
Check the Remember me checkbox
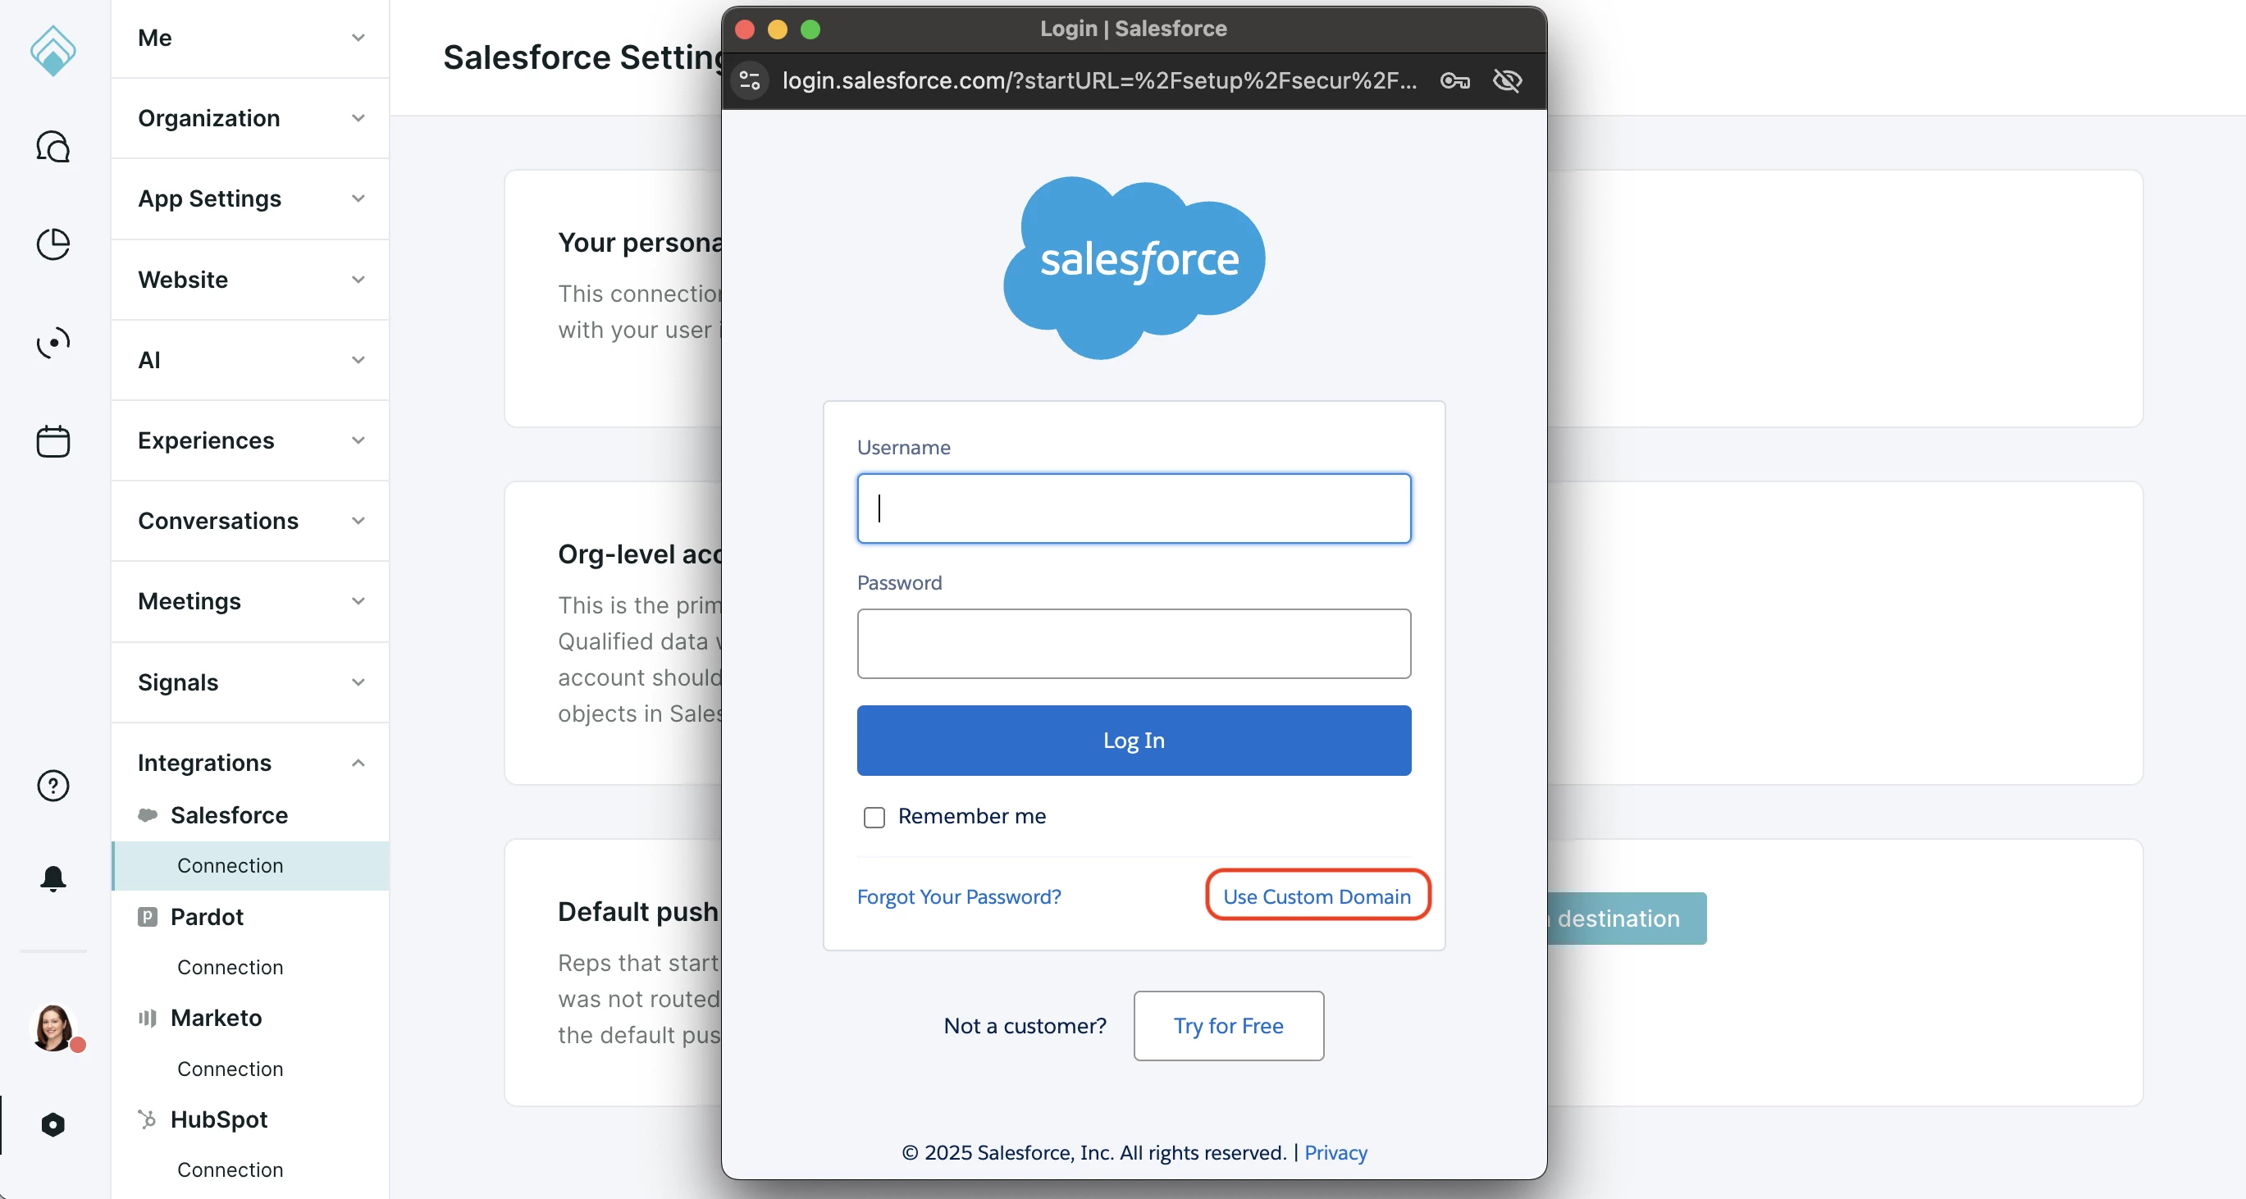(874, 817)
